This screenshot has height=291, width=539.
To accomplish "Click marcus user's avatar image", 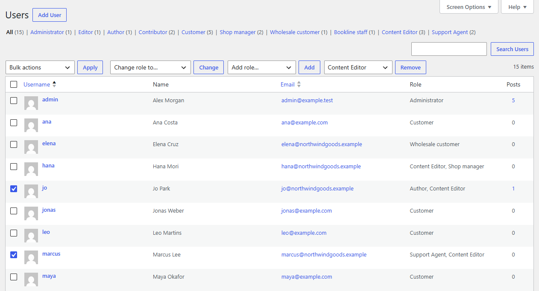I will point(31,257).
